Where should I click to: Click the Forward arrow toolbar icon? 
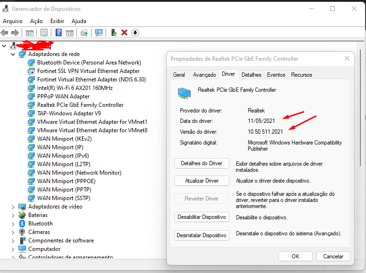(15, 32)
